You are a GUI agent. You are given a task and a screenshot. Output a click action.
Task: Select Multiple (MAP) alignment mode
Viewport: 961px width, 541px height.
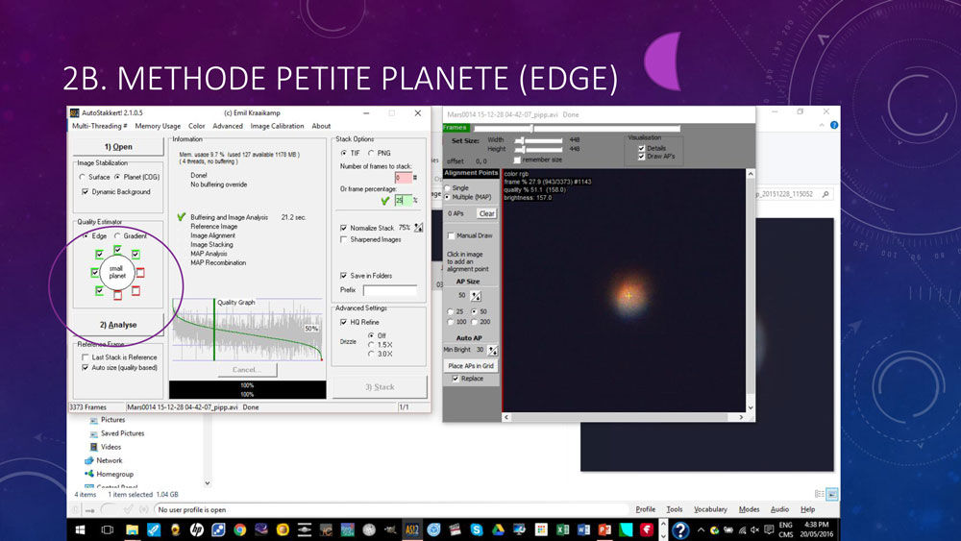pyautogui.click(x=448, y=197)
